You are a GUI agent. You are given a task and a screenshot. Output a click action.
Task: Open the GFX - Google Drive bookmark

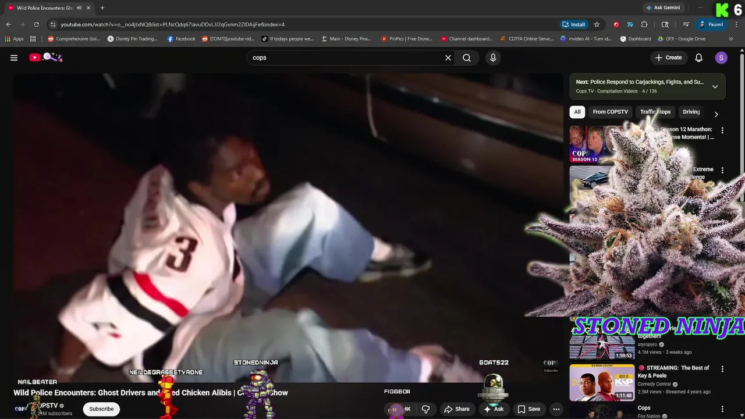click(x=682, y=39)
